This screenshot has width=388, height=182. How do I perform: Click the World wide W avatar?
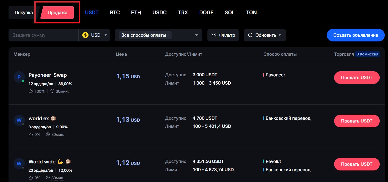(x=19, y=163)
